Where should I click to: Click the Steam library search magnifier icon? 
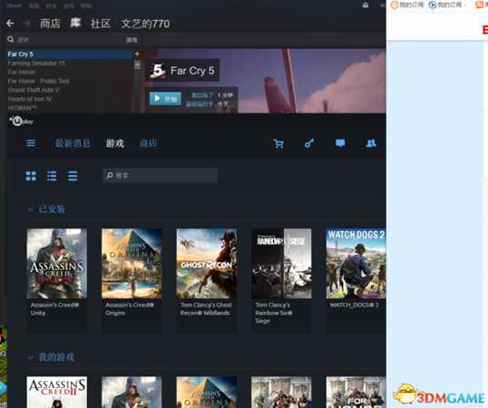point(11,40)
